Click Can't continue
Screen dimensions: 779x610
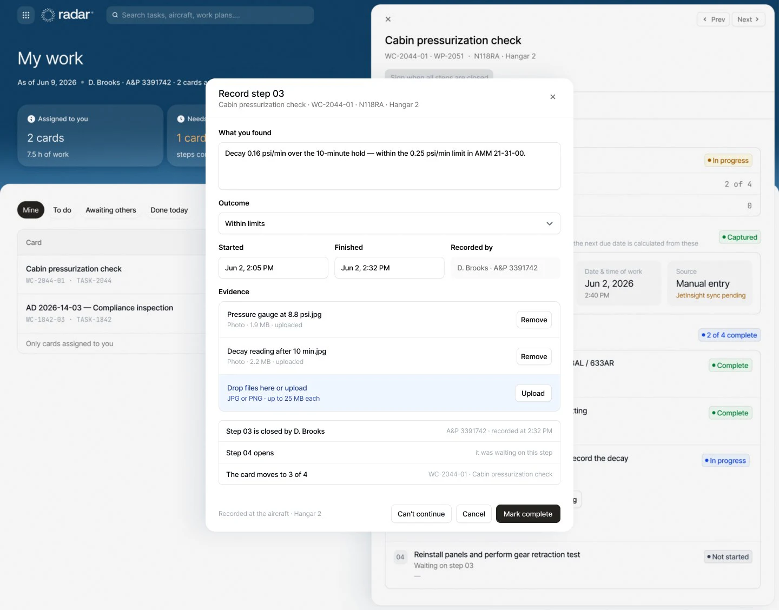tap(421, 514)
